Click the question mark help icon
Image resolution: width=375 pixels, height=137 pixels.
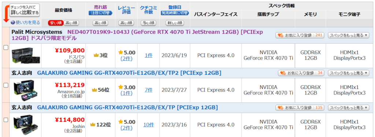click(x=13, y=23)
